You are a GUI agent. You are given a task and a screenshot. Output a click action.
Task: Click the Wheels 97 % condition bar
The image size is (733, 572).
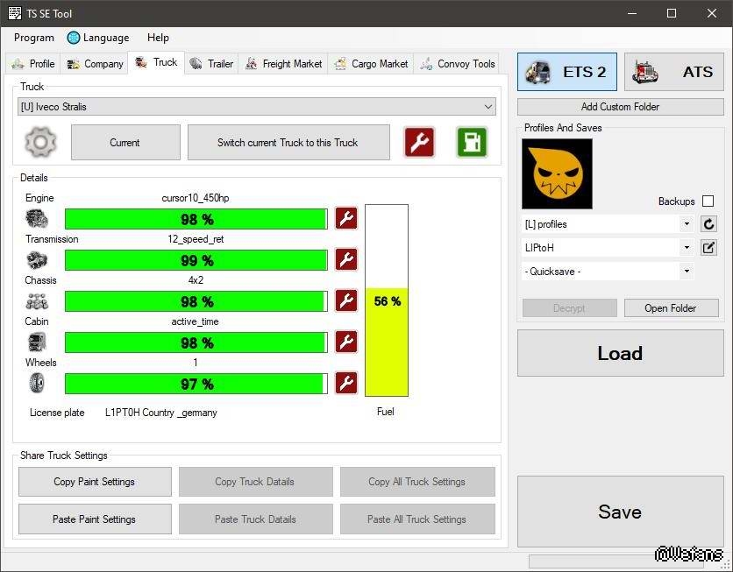point(196,384)
